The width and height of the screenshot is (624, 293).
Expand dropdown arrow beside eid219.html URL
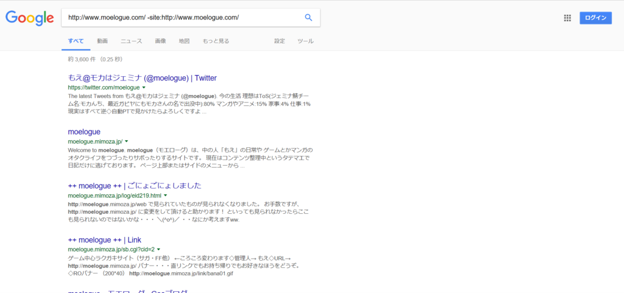click(x=166, y=196)
